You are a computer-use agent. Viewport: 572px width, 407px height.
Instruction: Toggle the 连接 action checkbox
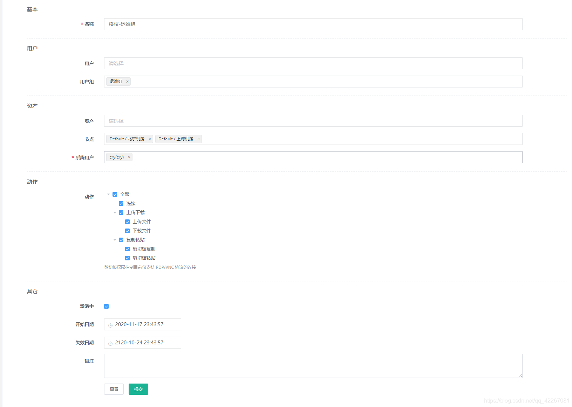tap(121, 203)
